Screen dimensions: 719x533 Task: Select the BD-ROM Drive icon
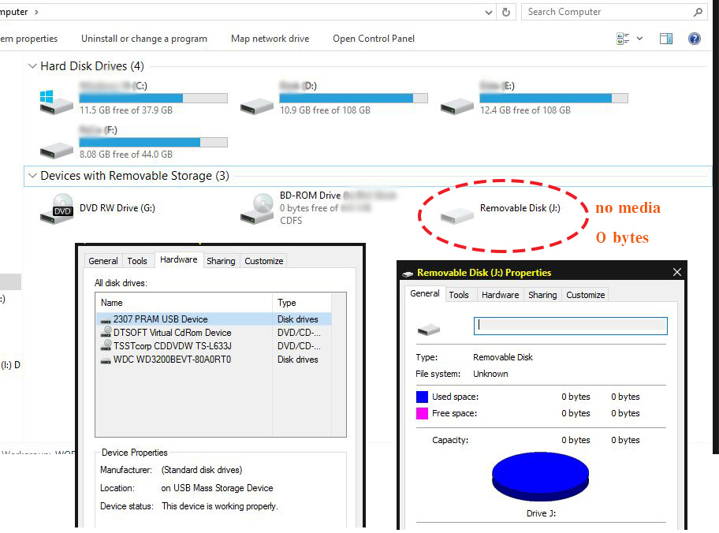click(x=257, y=209)
